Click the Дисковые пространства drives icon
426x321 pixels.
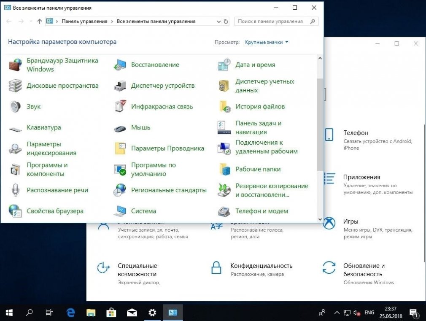[x=15, y=86]
